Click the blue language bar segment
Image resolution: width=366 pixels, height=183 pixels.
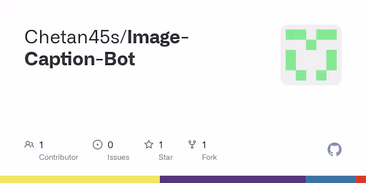(330, 179)
